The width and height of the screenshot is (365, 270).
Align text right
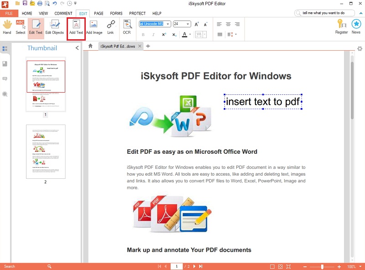pyautogui.click(x=237, y=24)
